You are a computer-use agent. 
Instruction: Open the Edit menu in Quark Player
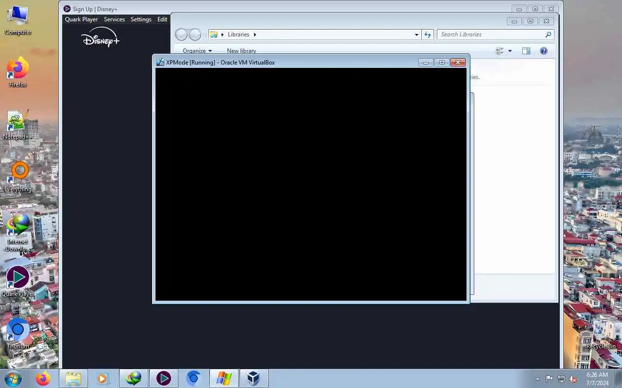tap(162, 19)
